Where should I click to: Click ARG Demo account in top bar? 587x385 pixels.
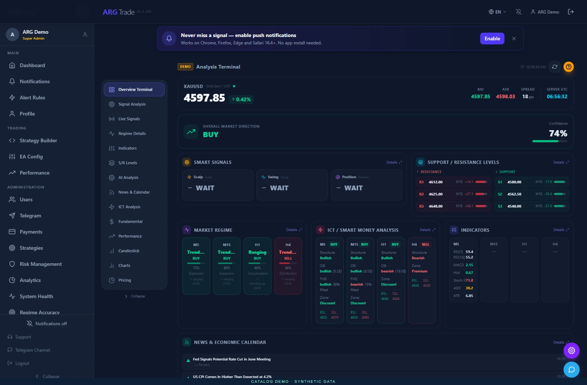(x=545, y=12)
